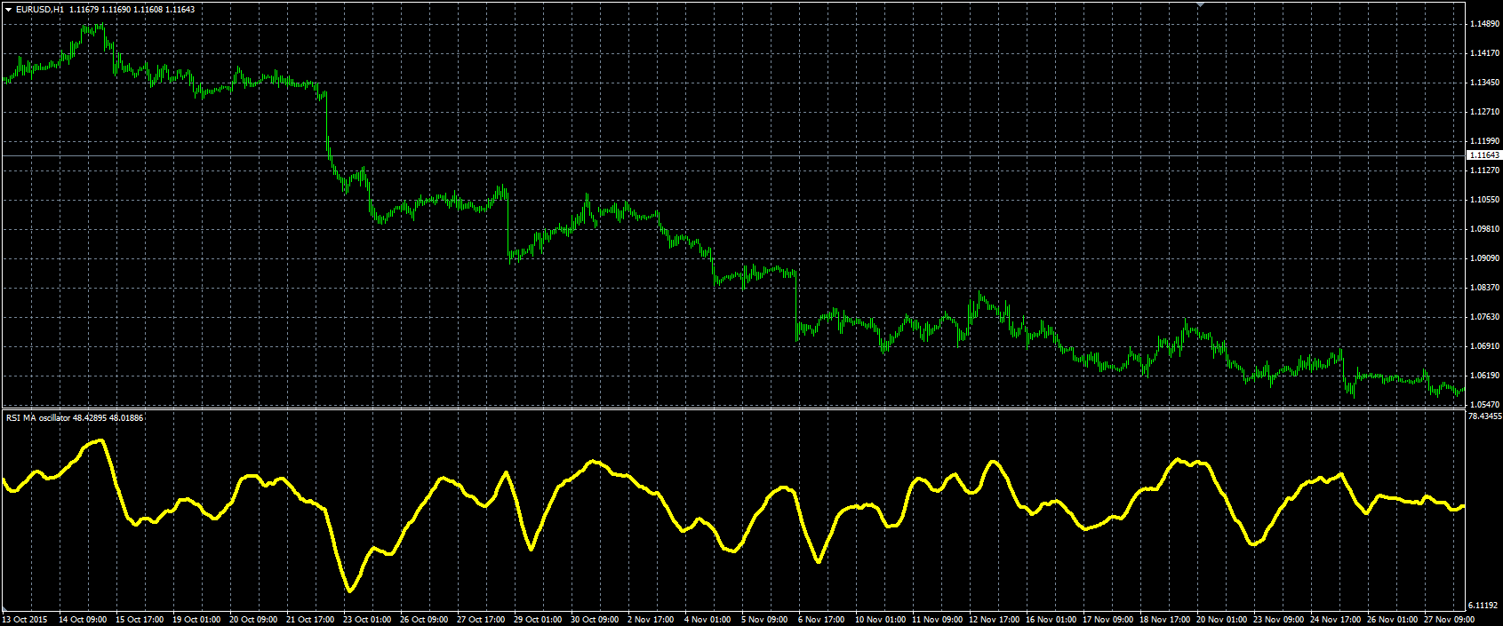This screenshot has width=1503, height=626.
Task: Click the 1.10550 price scale value
Action: 1485,200
